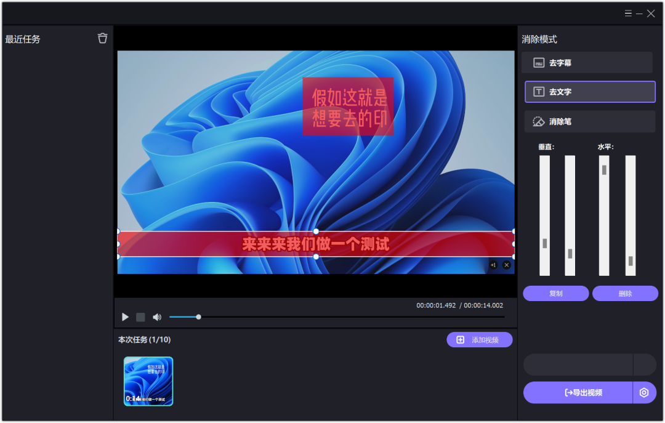Image resolution: width=665 pixels, height=423 pixels.
Task: Click the 导出视频 export video button
Action: pyautogui.click(x=578, y=392)
